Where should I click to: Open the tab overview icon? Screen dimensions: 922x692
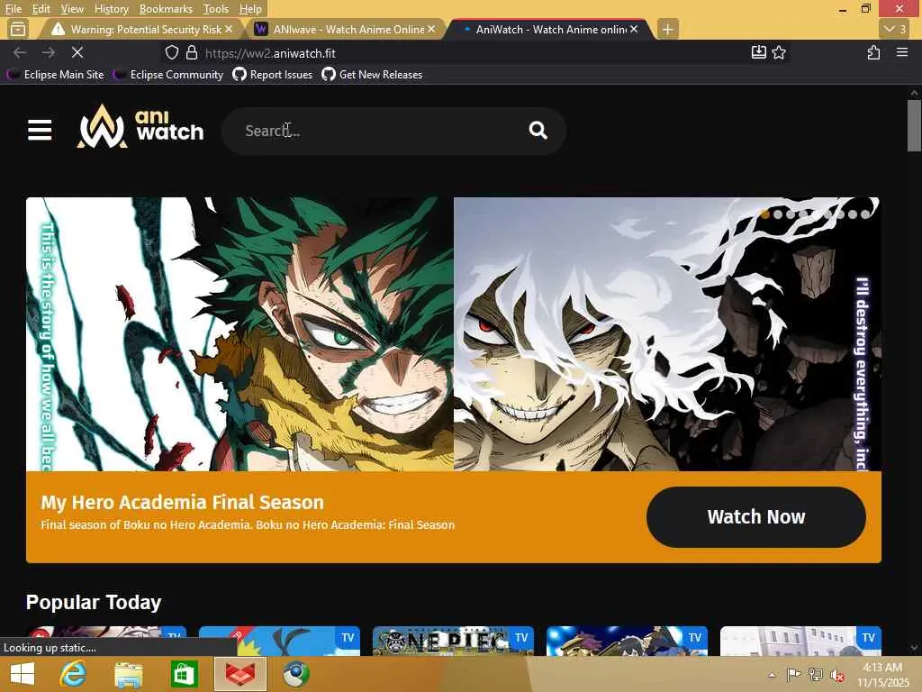coord(18,29)
